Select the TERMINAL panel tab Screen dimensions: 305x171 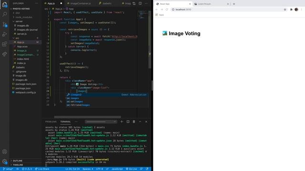[x=65, y=122]
